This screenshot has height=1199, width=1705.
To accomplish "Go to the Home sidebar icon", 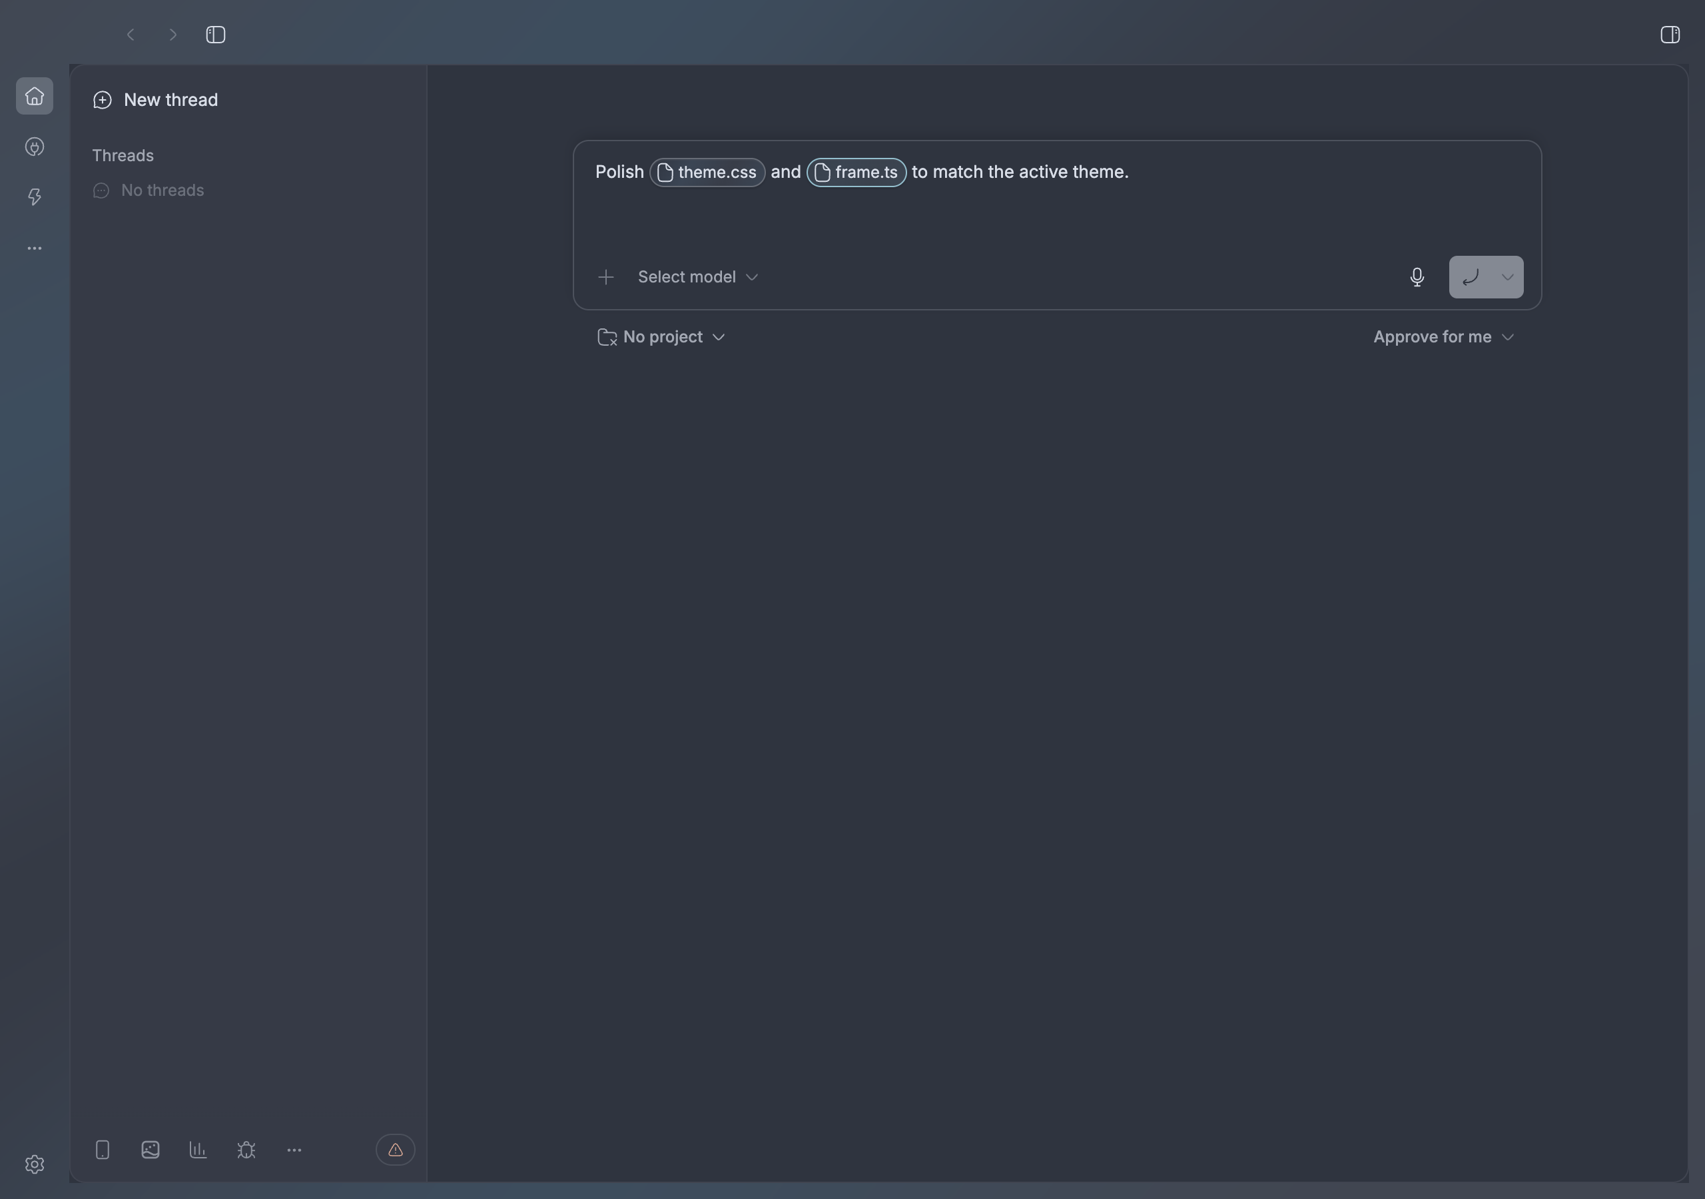I will point(34,96).
